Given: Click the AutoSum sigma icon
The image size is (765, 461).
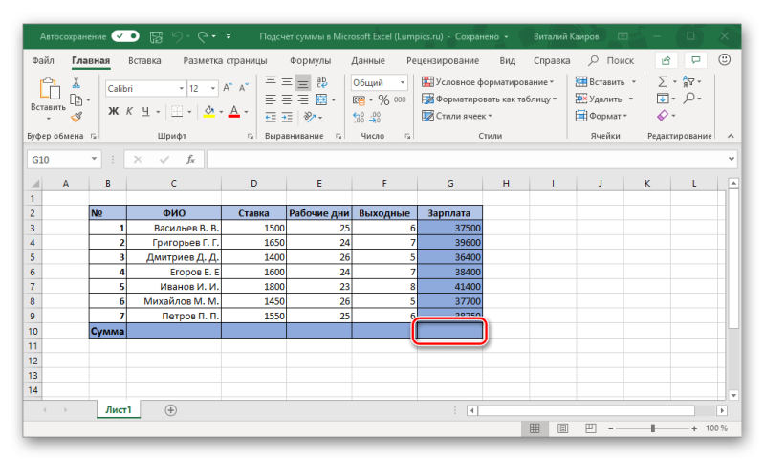Looking at the screenshot, I should coord(663,81).
